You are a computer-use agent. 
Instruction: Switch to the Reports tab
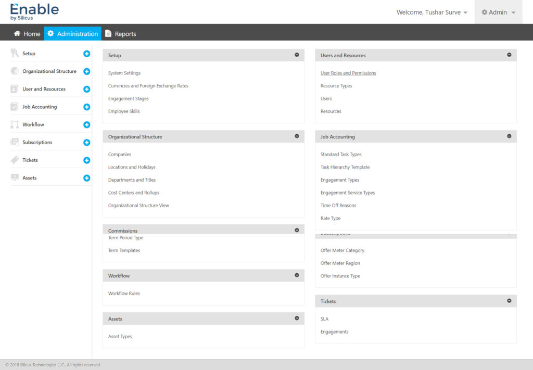point(121,34)
